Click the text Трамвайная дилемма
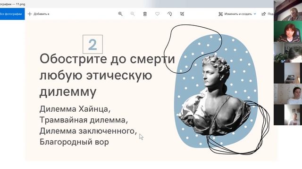This screenshot has height=169, width=302. pyautogui.click(x=84, y=120)
